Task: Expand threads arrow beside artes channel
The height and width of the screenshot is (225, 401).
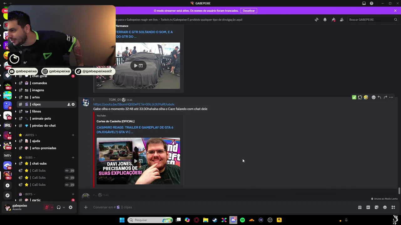Action: coord(15,97)
